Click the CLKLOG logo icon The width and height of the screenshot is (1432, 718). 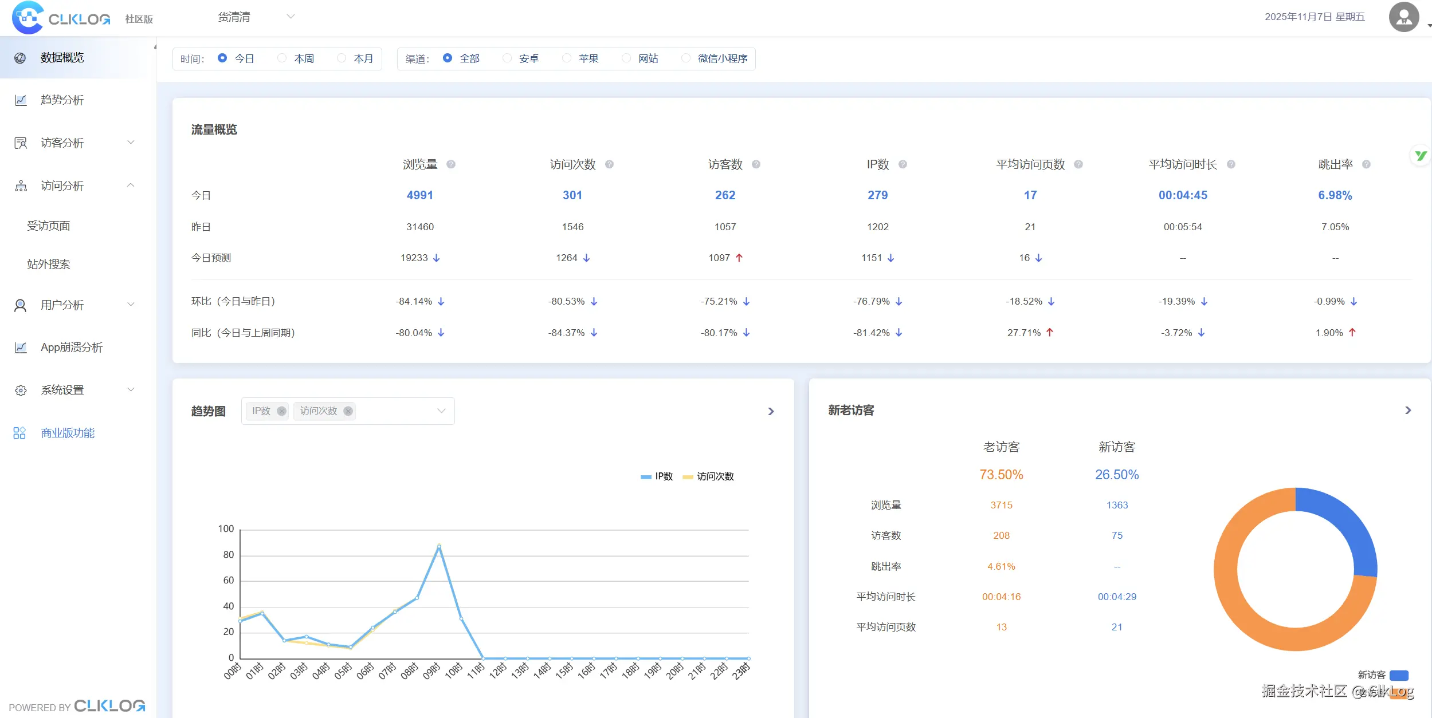click(x=28, y=18)
